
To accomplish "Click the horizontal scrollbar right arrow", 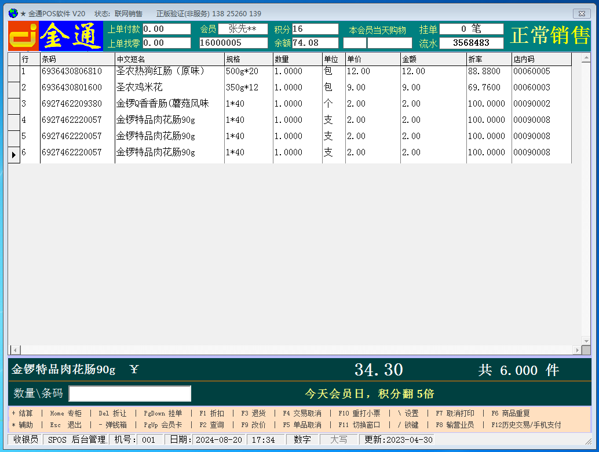I will pos(577,349).
